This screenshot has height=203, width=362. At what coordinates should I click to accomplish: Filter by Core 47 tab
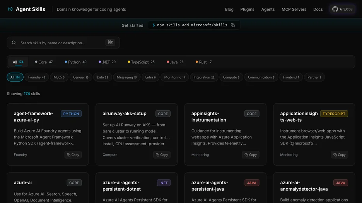coord(44,62)
